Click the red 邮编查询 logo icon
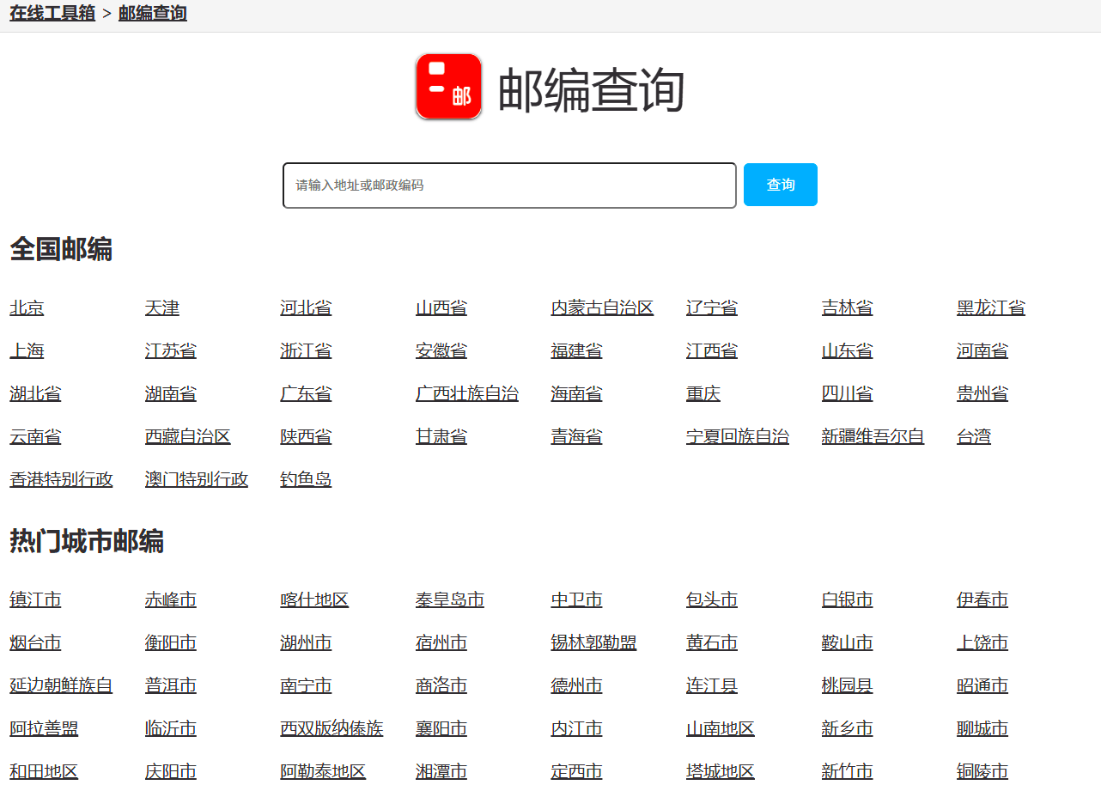Screen dimensions: 1101x785 (448, 86)
